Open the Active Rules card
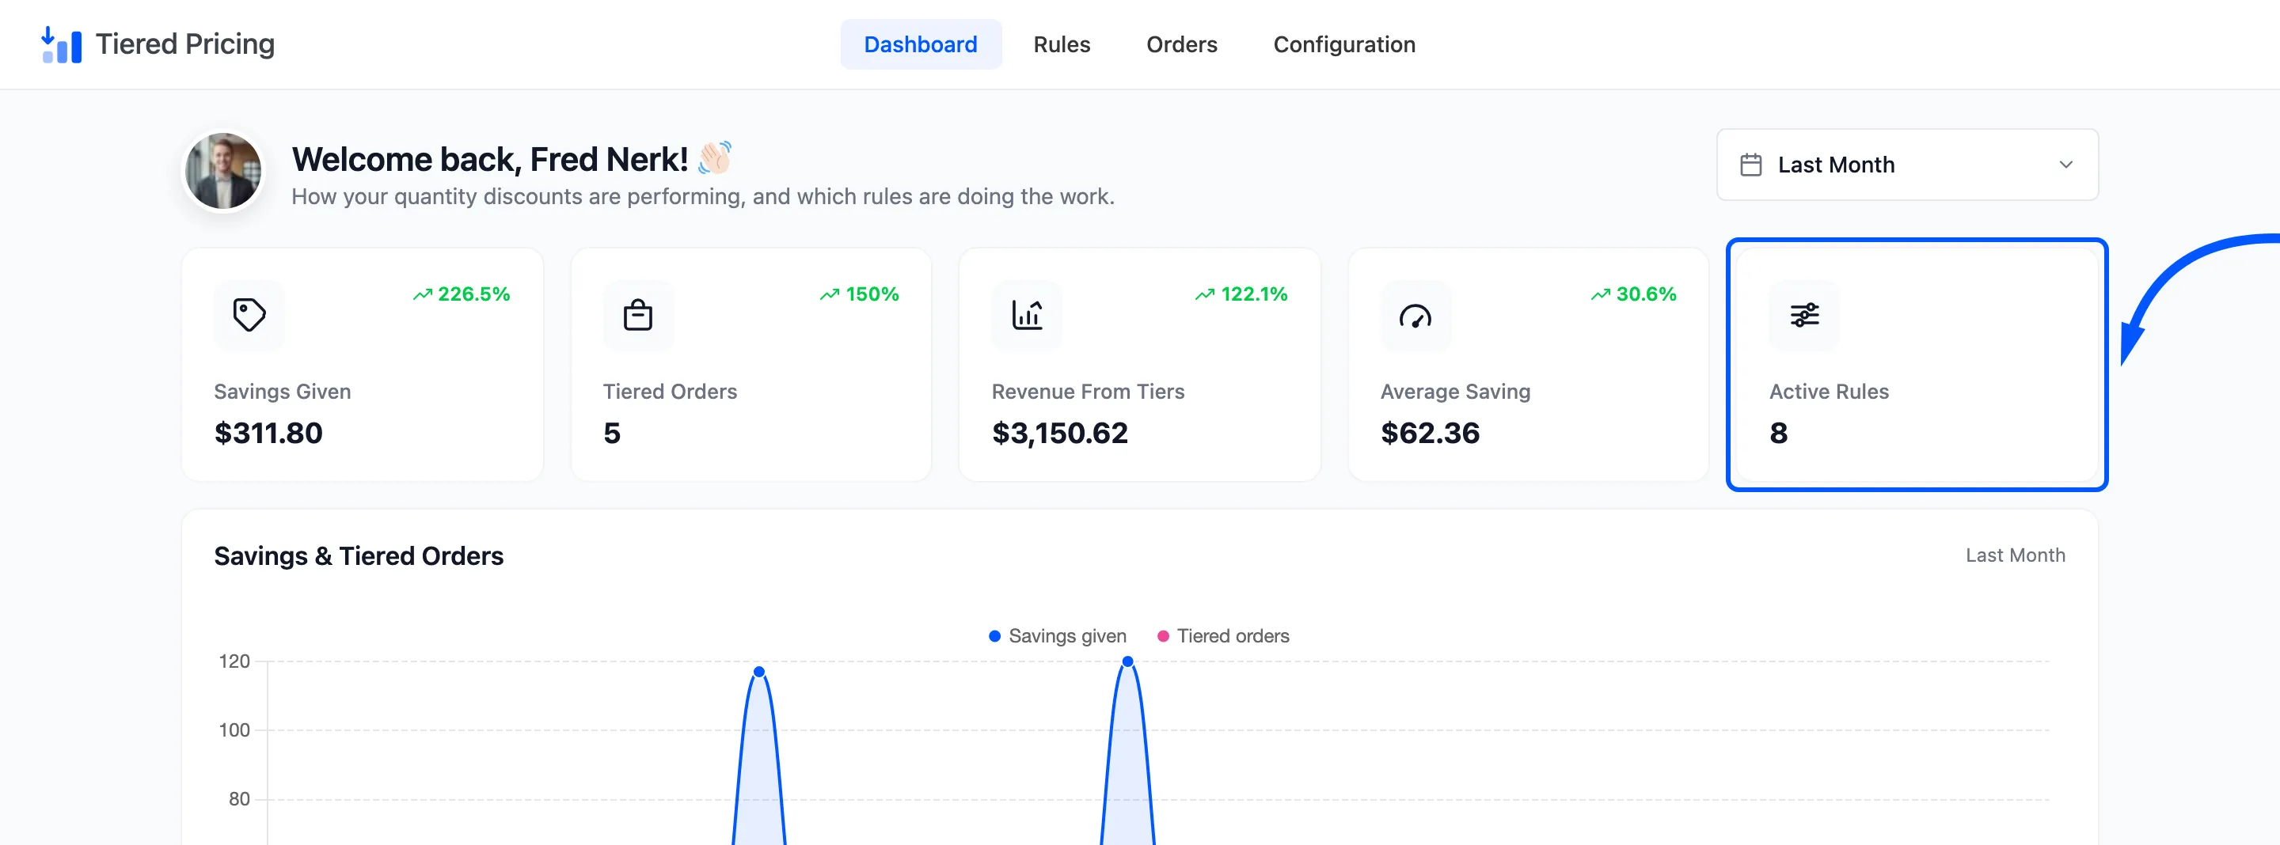 point(1916,365)
